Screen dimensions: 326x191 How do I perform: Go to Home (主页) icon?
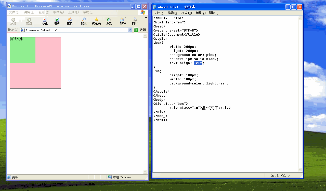(x=70, y=21)
